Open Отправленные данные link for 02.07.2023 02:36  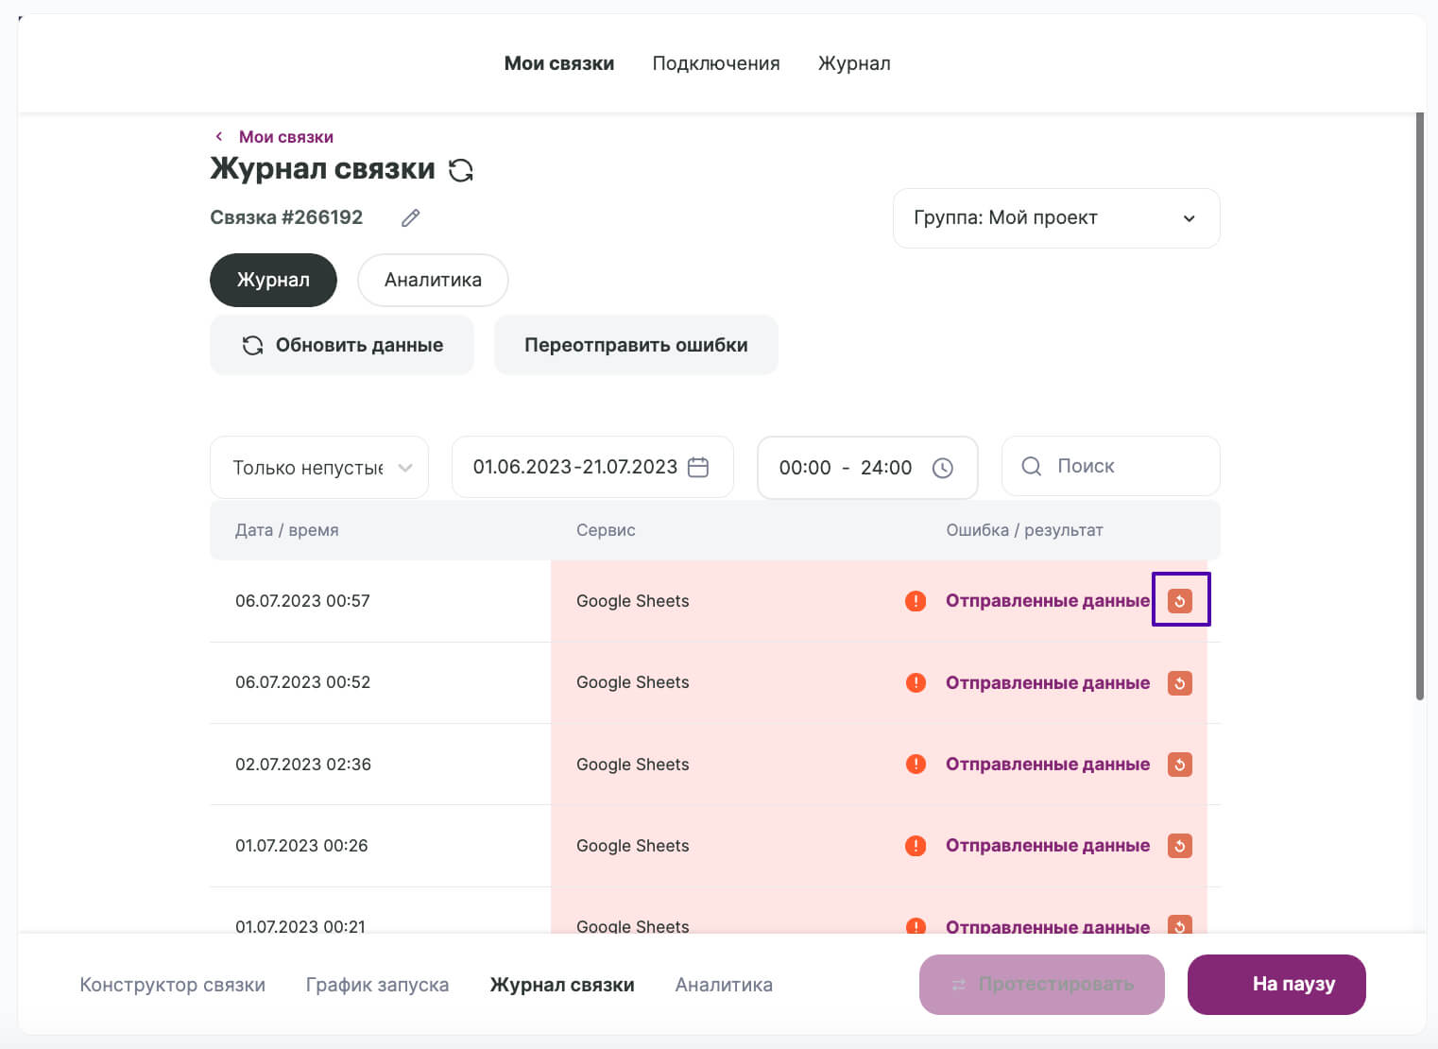[1048, 764]
